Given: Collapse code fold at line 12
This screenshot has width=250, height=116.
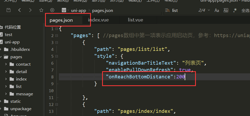Looking at the screenshot, I should point(57,105).
